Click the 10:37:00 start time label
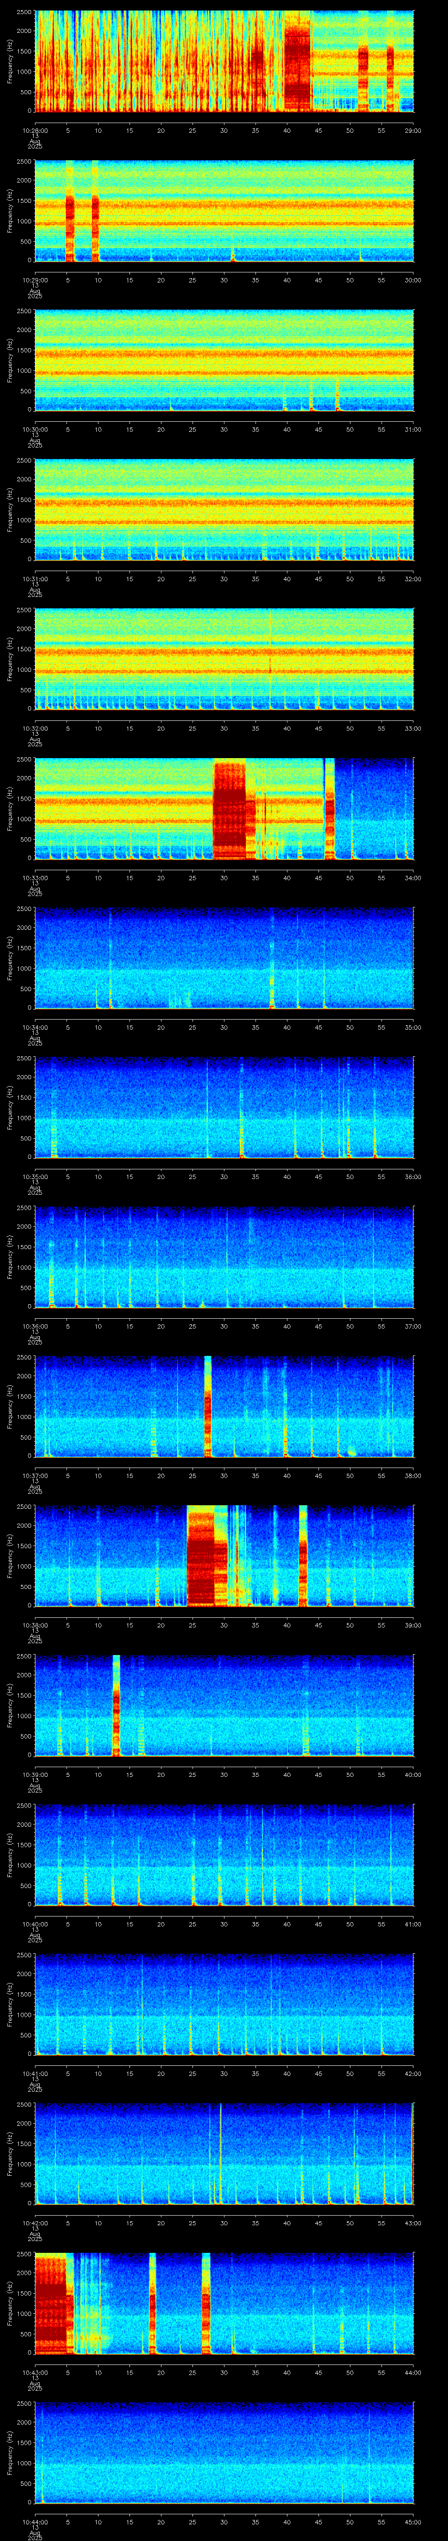 pyautogui.click(x=35, y=1475)
